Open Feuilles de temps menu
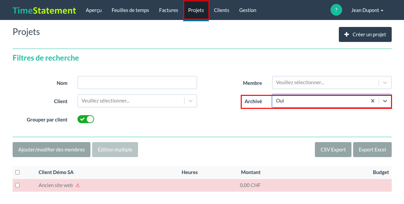The image size is (404, 204). (130, 10)
